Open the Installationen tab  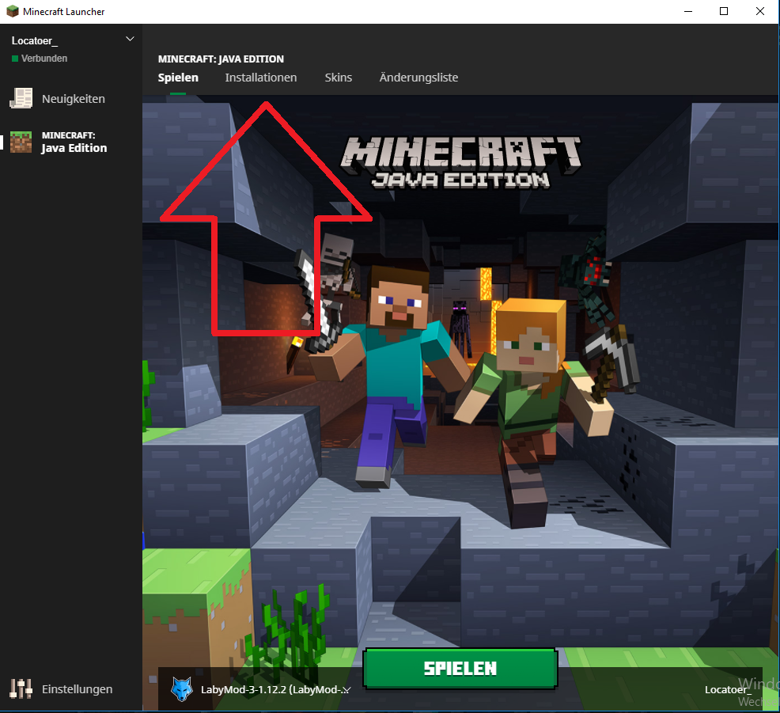pyautogui.click(x=261, y=78)
